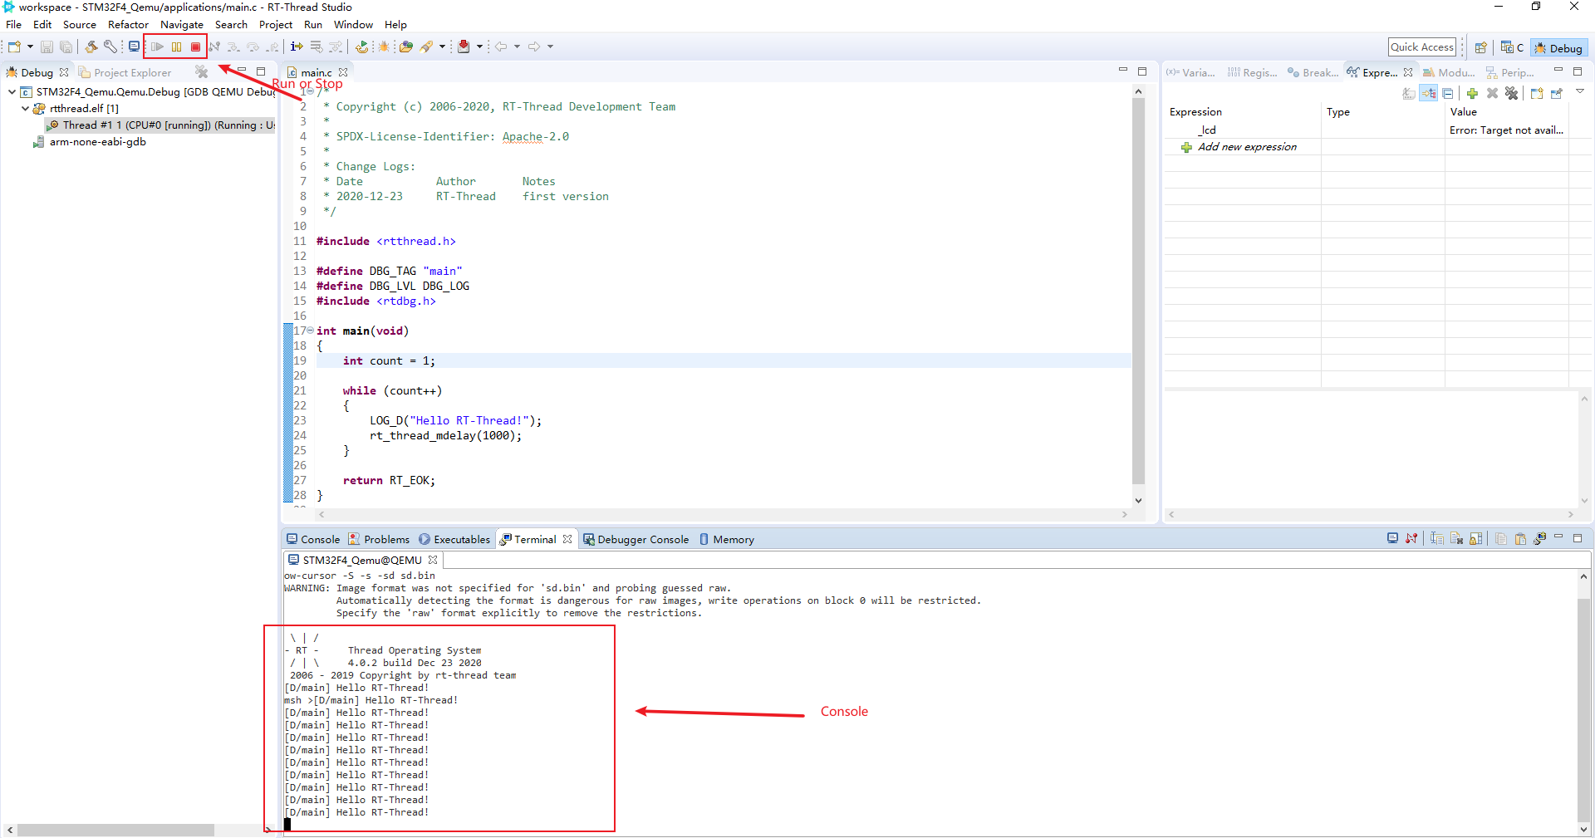Click the Back navigation arrow
This screenshot has width=1595, height=838.
(501, 47)
